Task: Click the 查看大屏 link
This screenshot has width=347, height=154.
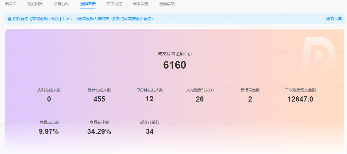Action: click(x=334, y=19)
